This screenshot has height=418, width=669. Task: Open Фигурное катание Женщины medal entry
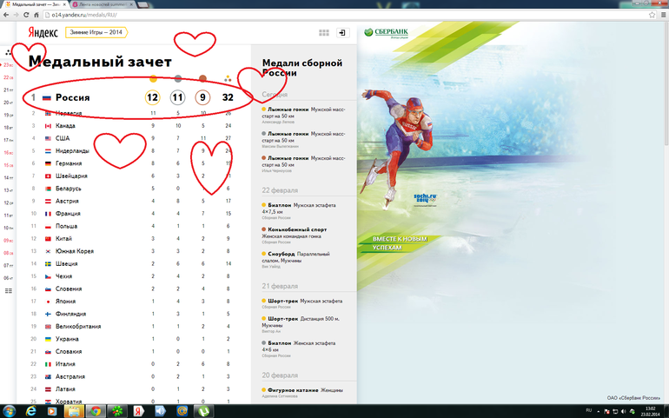pyautogui.click(x=302, y=393)
